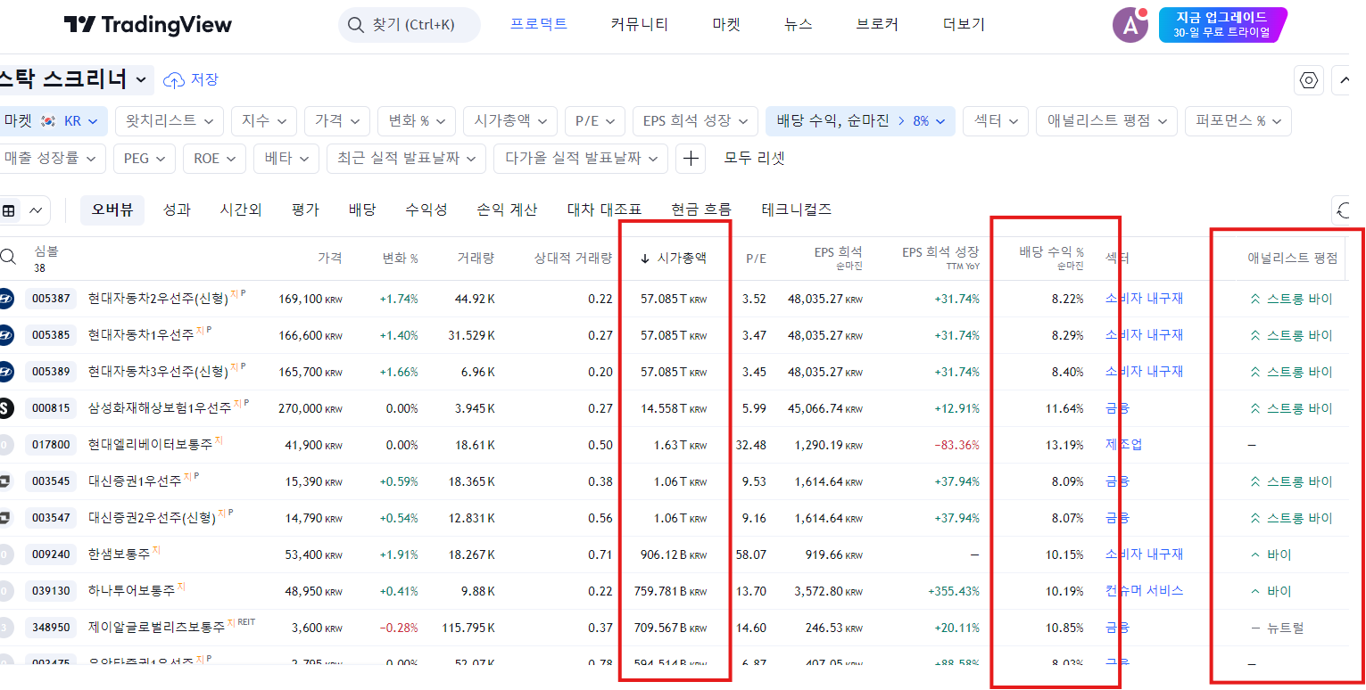Open the 지수 filter dropdown

264,121
